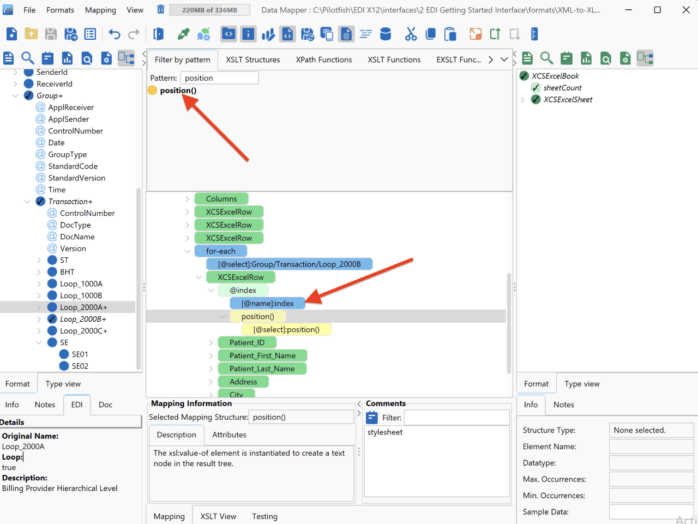
Task: Open the Mapping menu
Action: coord(100,10)
